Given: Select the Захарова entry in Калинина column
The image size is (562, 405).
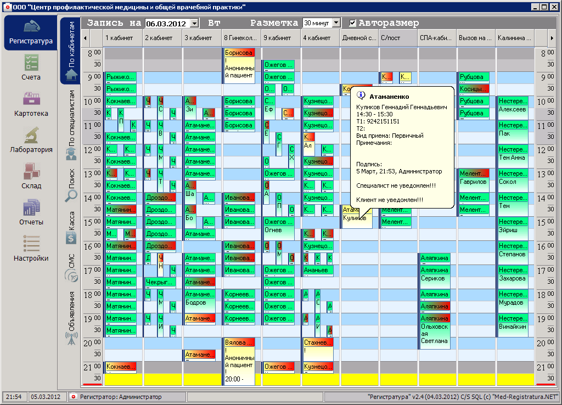Looking at the screenshot, I should coord(512,278).
